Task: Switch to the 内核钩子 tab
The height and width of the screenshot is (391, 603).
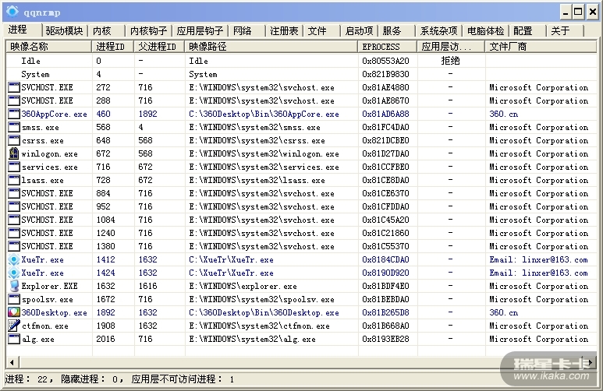Action: pos(148,30)
